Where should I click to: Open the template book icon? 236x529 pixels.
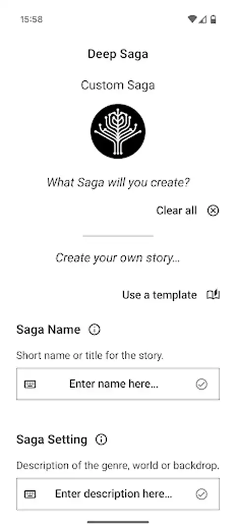click(x=213, y=295)
